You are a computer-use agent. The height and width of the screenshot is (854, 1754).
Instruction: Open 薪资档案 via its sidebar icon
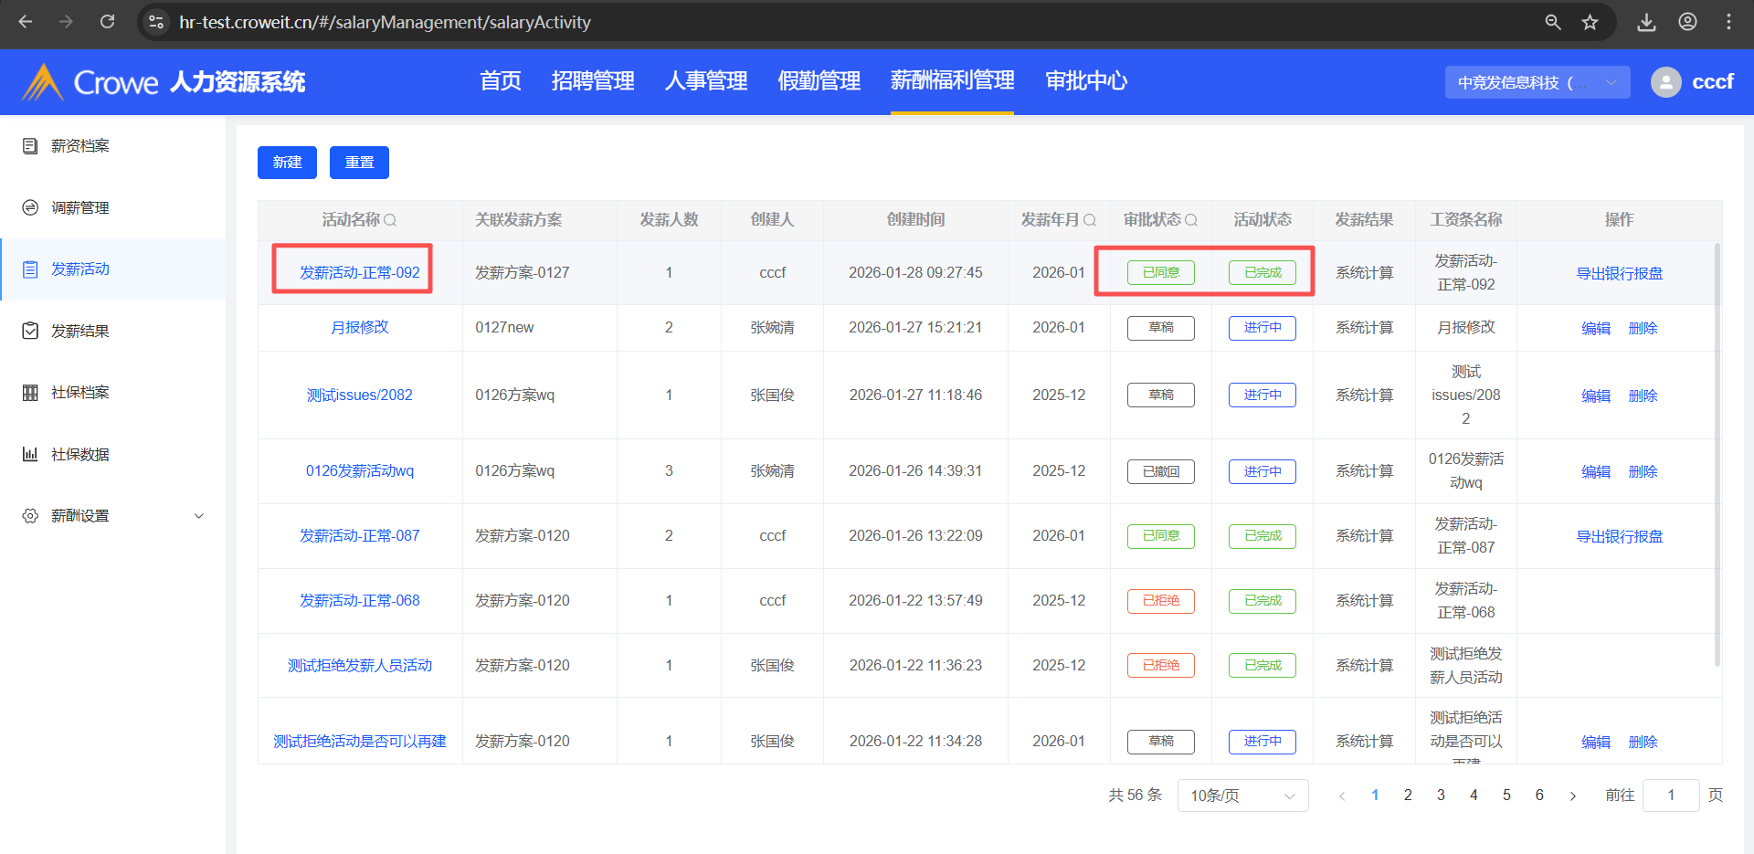(x=30, y=146)
